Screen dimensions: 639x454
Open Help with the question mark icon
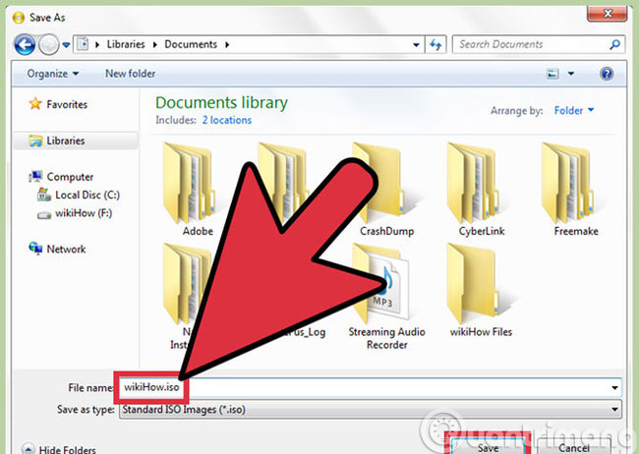pyautogui.click(x=607, y=74)
